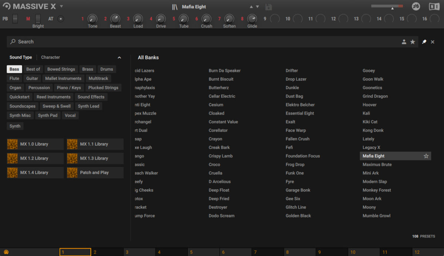
Task: Click the empty macro knob 16
Action: [x=434, y=19]
